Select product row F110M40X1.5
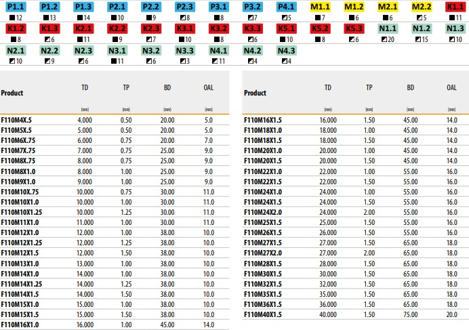 point(263,314)
